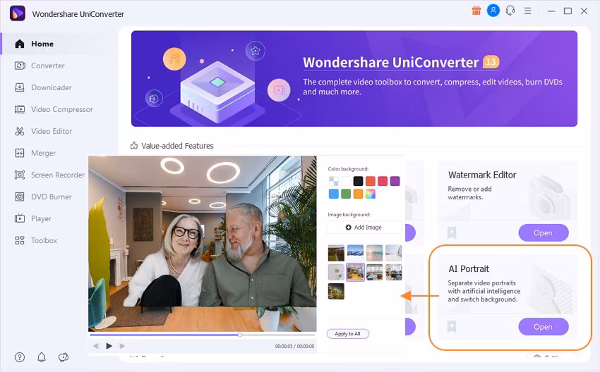Step to next frame in preview
The height and width of the screenshot is (372, 600).
122,346
